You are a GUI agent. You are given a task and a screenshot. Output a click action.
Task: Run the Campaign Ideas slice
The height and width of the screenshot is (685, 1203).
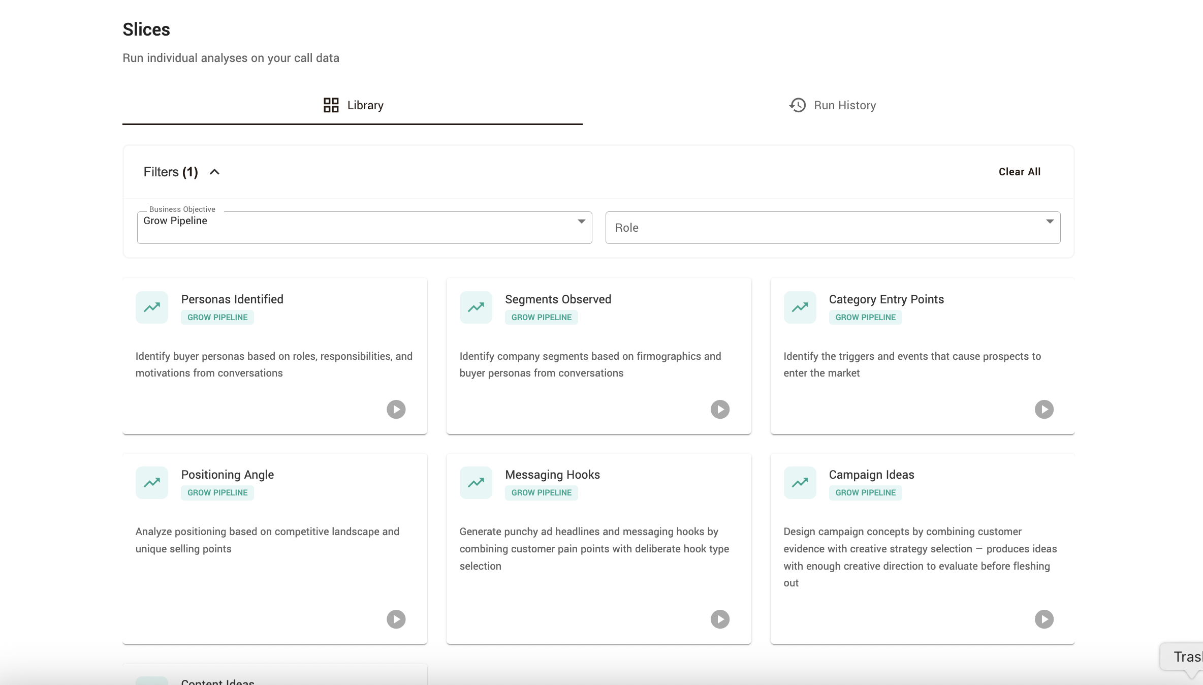point(1044,619)
